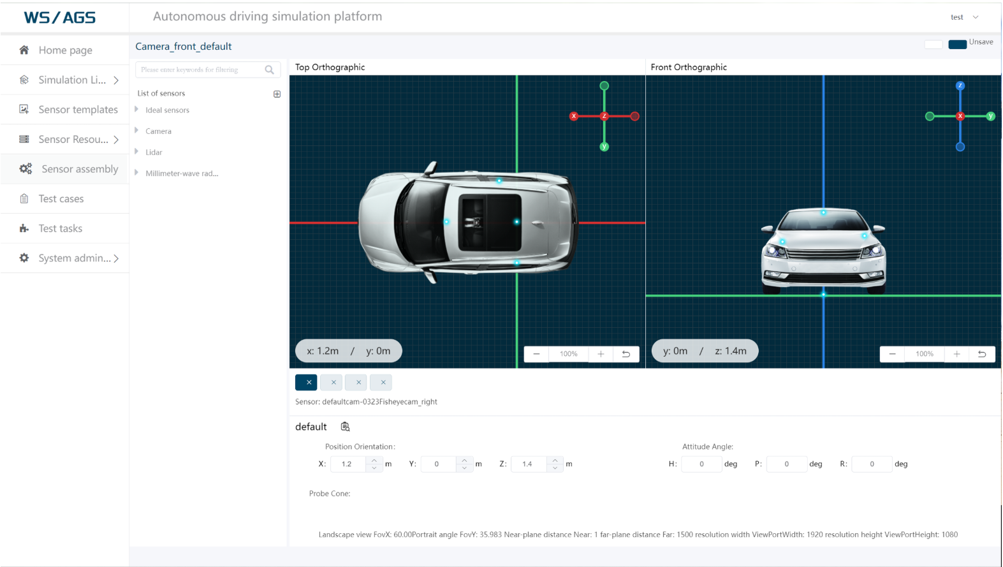Click the Unsave label

[x=981, y=42]
